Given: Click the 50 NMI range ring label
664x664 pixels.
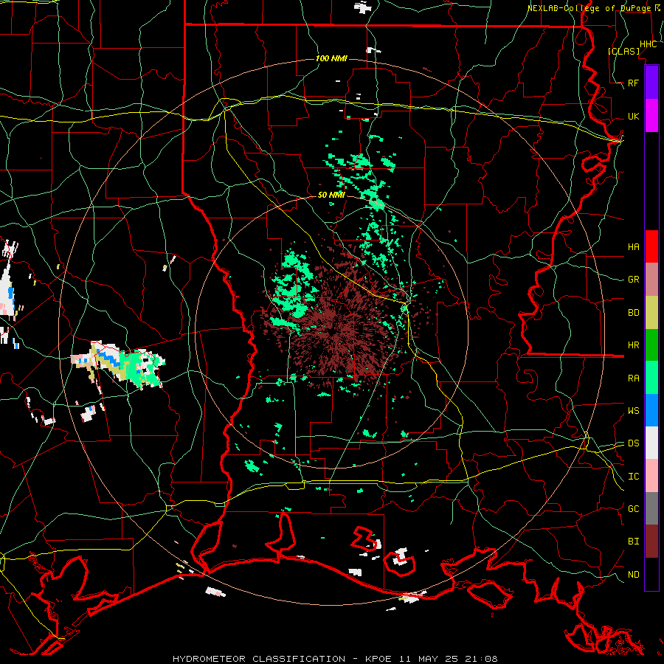Looking at the screenshot, I should pos(331,195).
